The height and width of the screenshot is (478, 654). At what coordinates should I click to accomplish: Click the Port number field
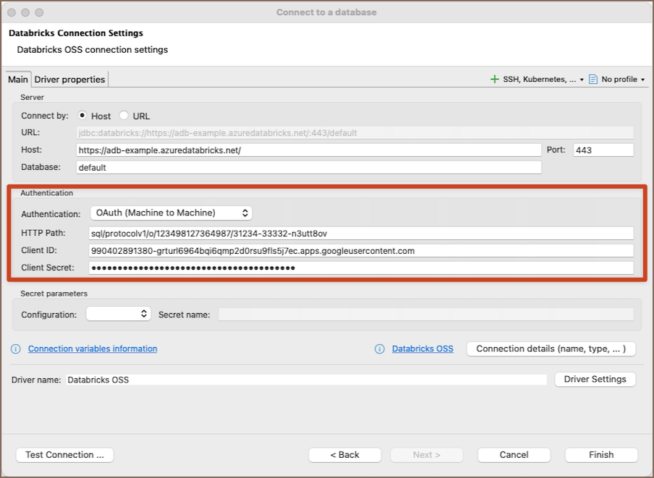pyautogui.click(x=603, y=150)
